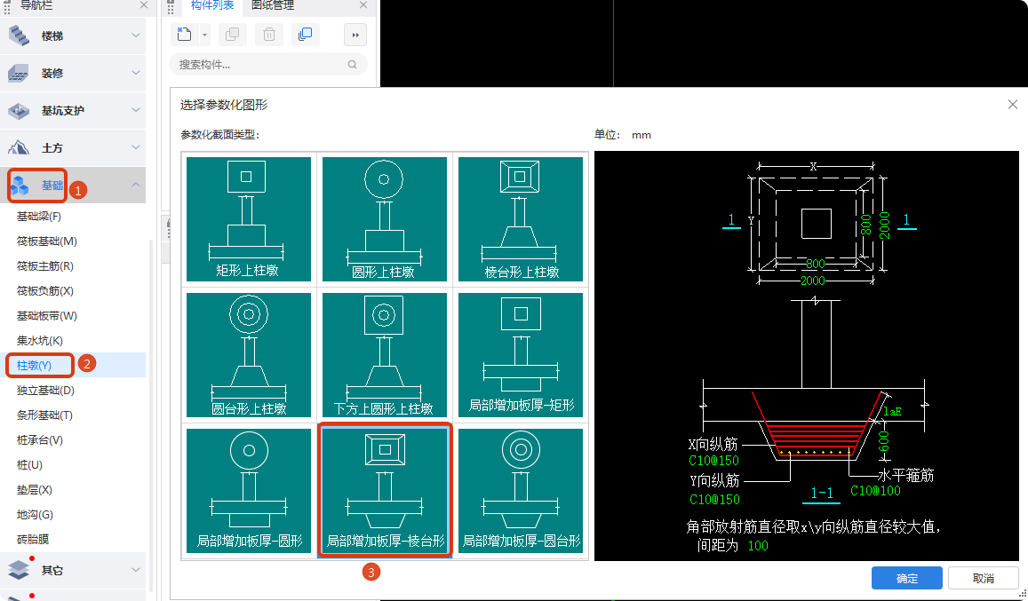
Task: Select 砖胎膜 item
Action: pos(33,540)
